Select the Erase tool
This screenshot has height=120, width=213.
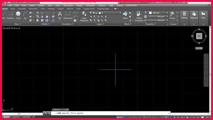click(x=53, y=13)
